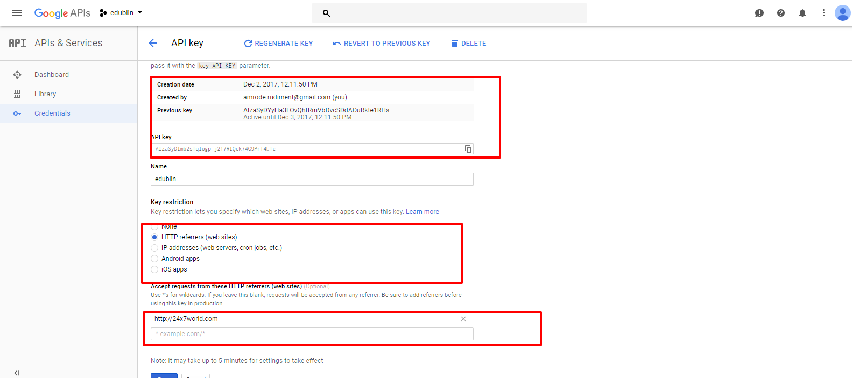Focus the top search bar field

point(449,13)
